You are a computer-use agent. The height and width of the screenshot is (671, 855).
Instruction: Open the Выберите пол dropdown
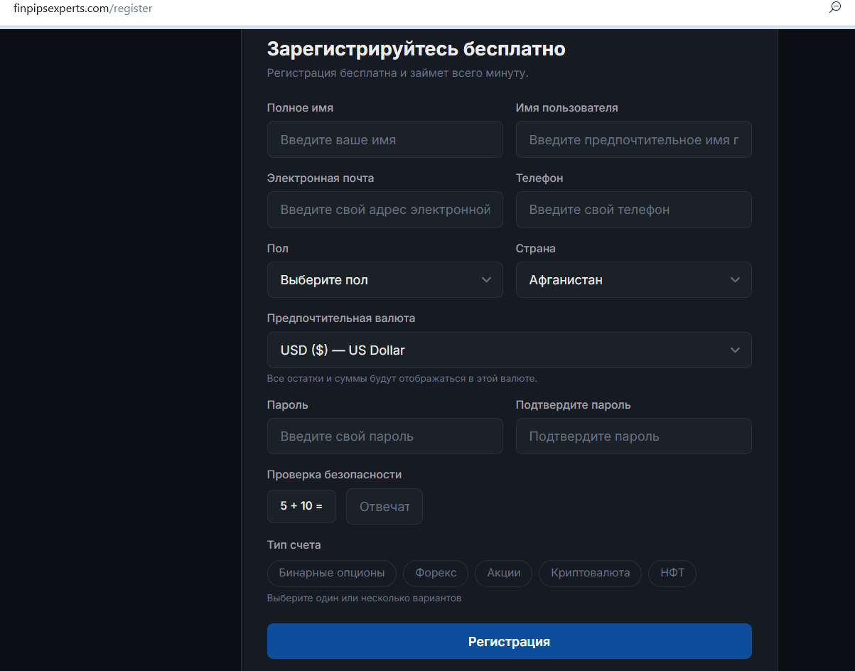point(385,279)
